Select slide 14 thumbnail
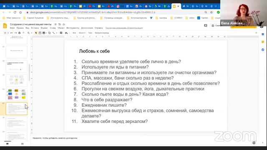Screen dimensions: 267x150 coord(17,66)
